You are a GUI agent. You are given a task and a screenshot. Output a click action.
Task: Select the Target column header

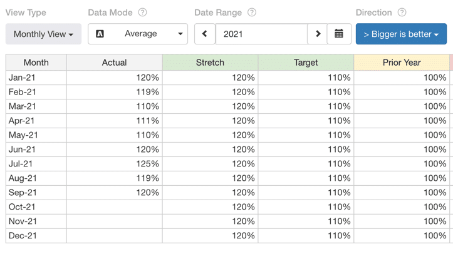pos(306,63)
